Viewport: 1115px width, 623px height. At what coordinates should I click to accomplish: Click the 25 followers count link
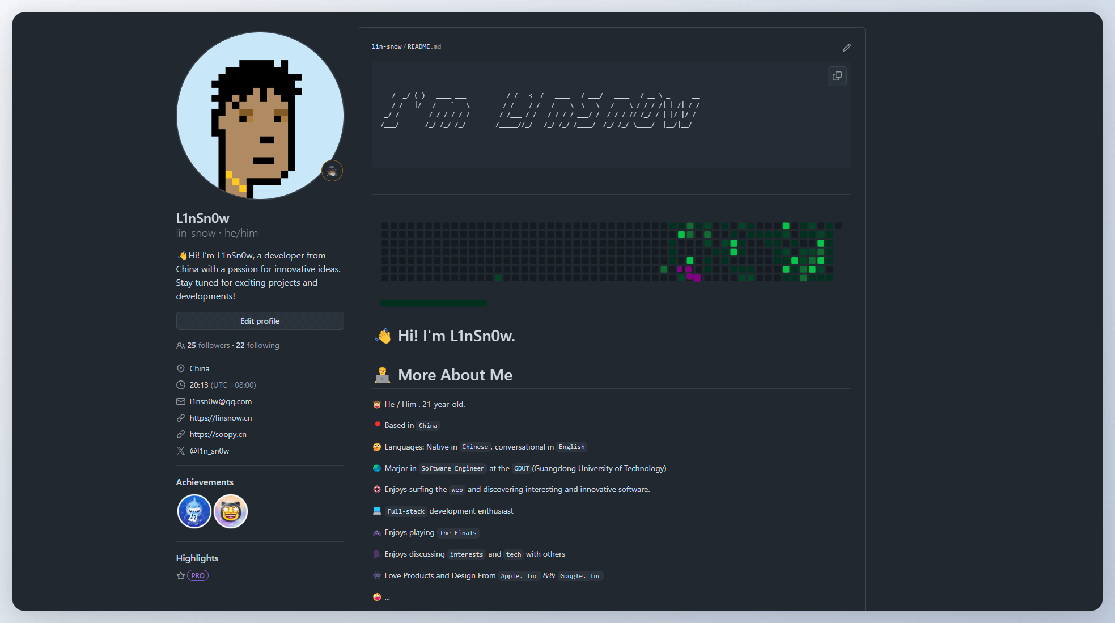[207, 346]
